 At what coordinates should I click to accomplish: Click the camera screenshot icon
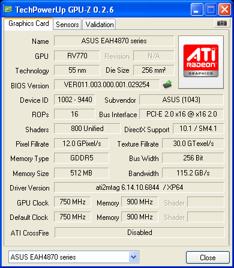tap(221, 23)
